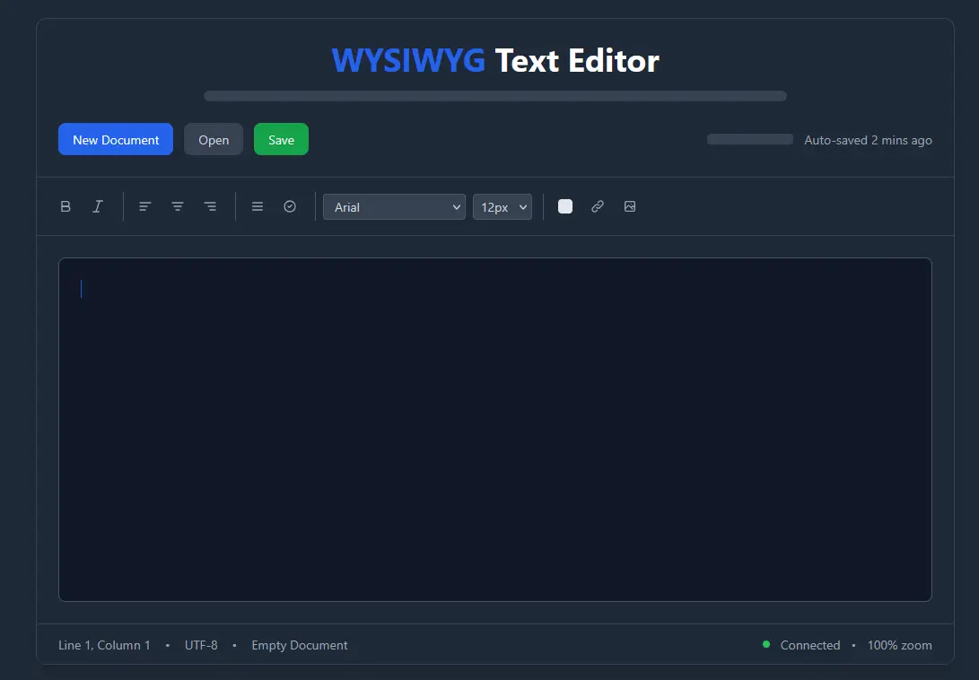Viewport: 979px width, 680px height.
Task: Center align the text
Action: tap(178, 206)
